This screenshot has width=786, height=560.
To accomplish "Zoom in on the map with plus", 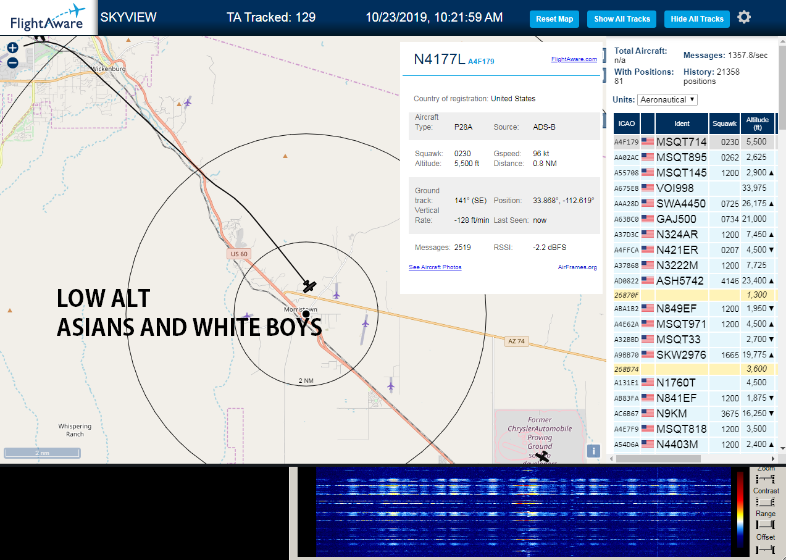I will coord(12,48).
